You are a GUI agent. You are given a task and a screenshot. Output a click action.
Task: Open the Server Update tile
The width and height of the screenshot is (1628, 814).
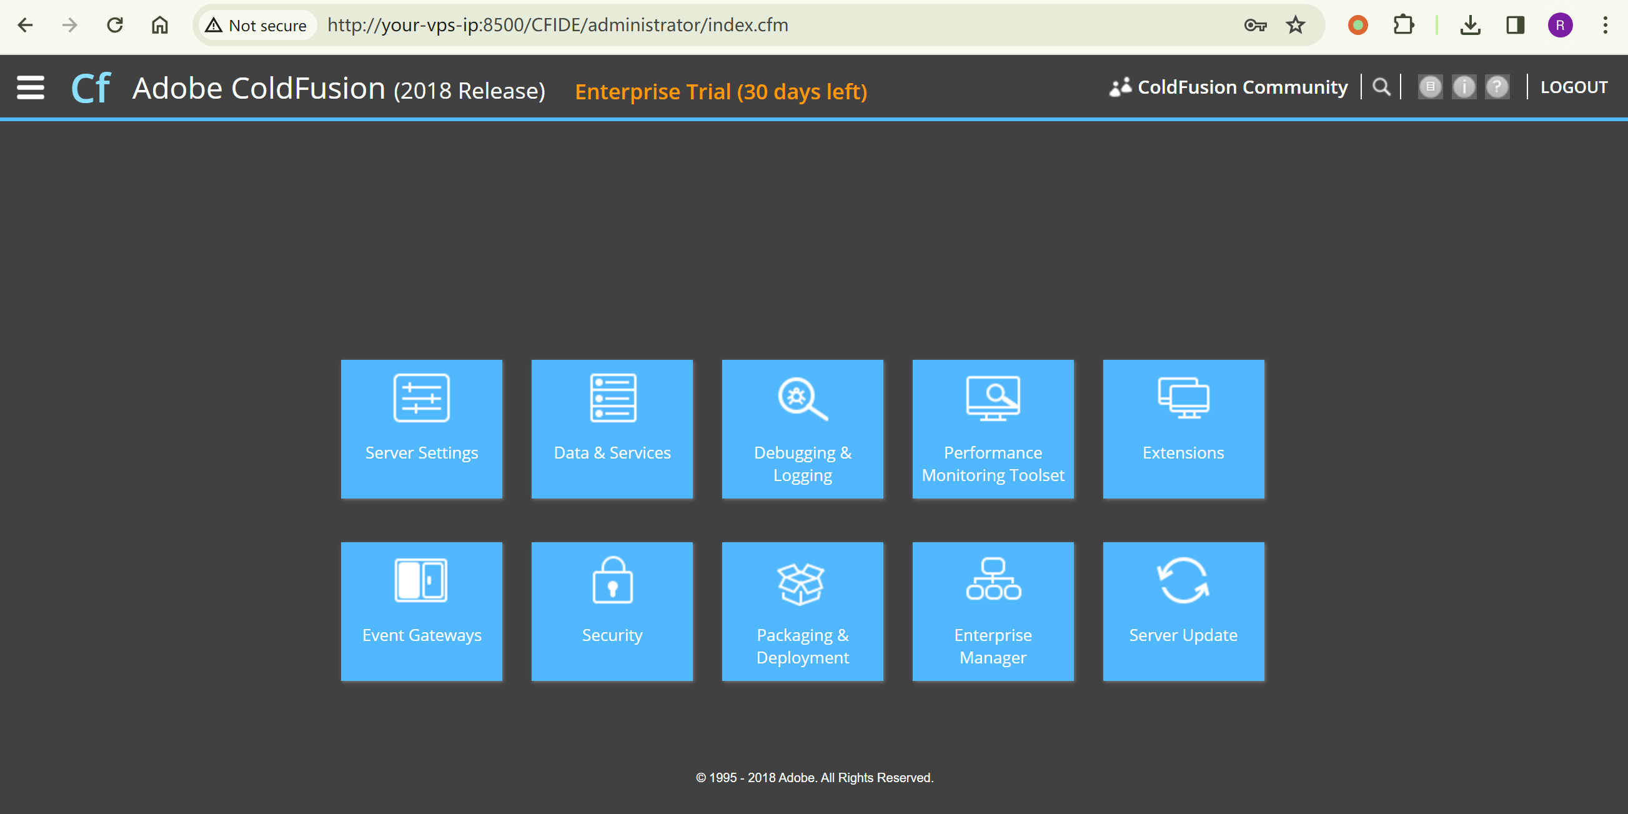(1183, 610)
